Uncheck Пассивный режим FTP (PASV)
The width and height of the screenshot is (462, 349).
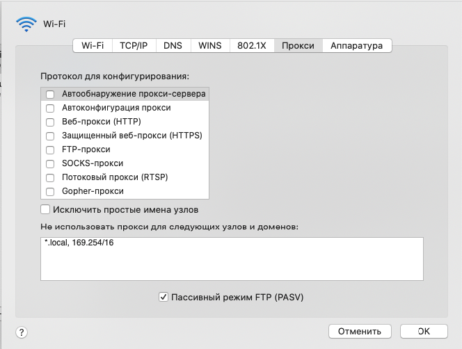coord(164,297)
